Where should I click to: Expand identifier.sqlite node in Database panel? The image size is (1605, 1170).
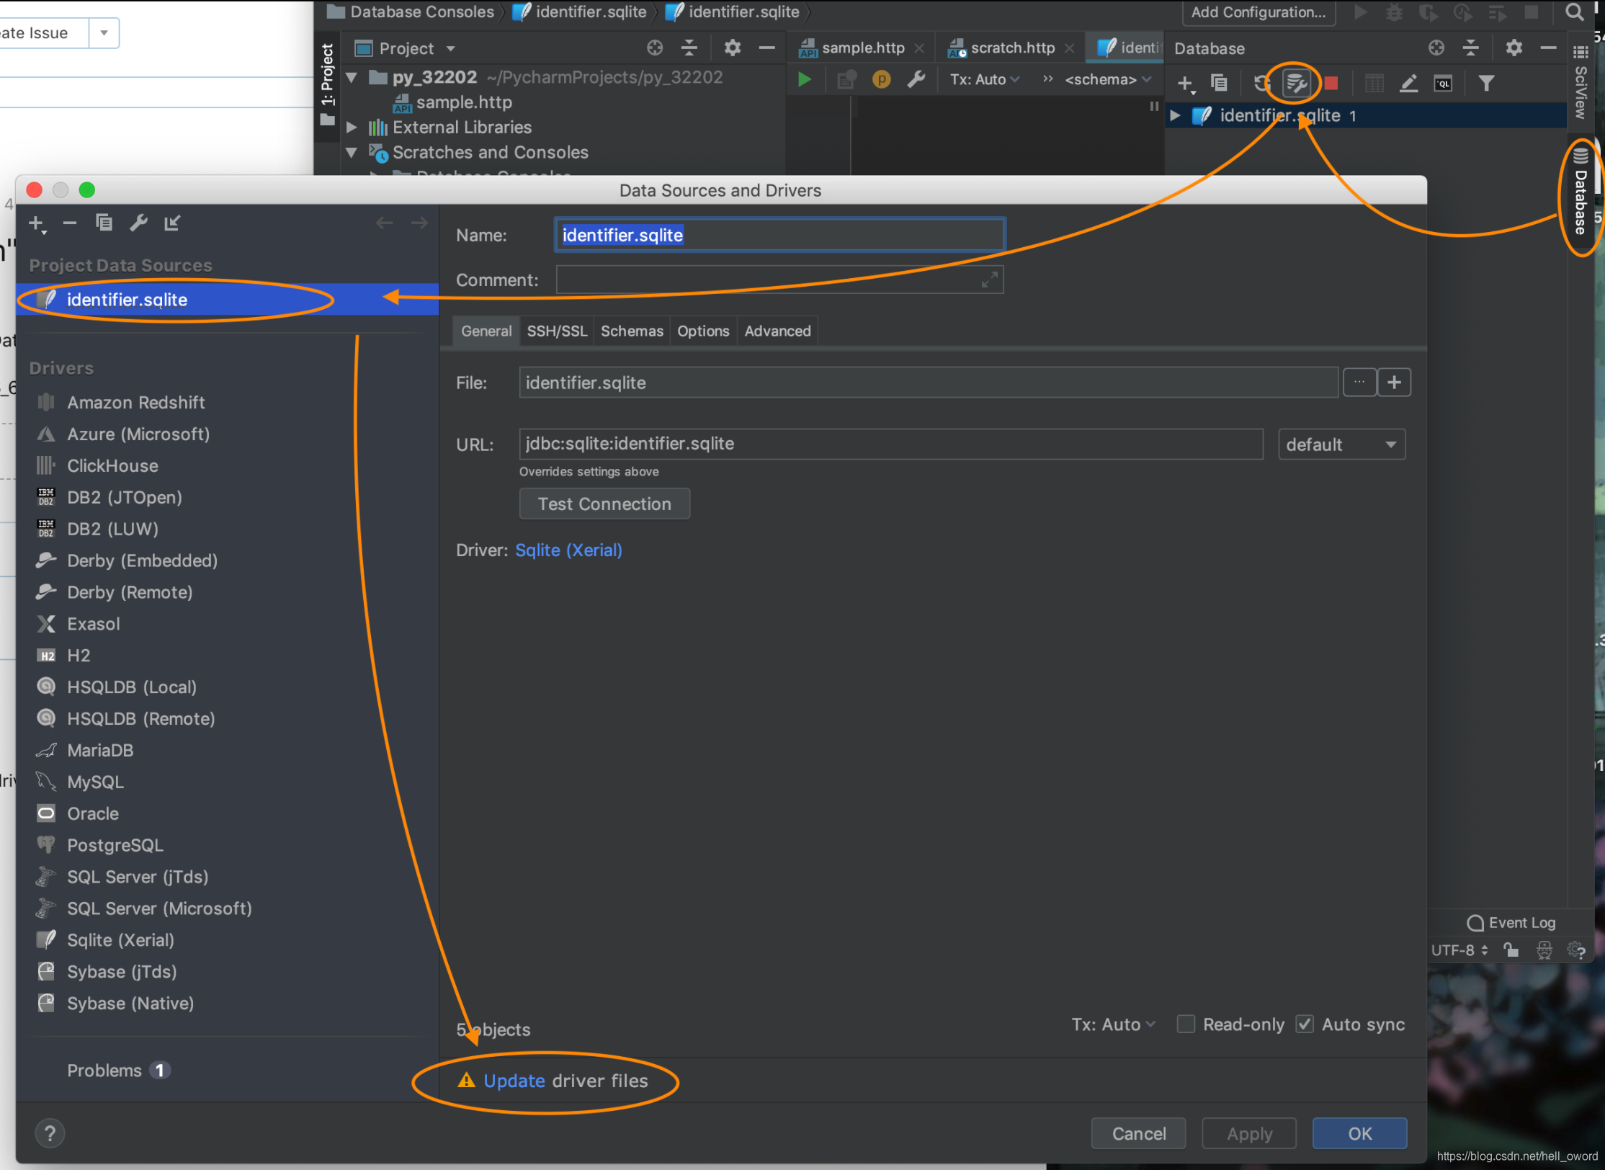point(1175,115)
